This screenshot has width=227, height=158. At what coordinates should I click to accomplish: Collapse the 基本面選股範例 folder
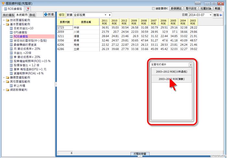click(x=3, y=24)
